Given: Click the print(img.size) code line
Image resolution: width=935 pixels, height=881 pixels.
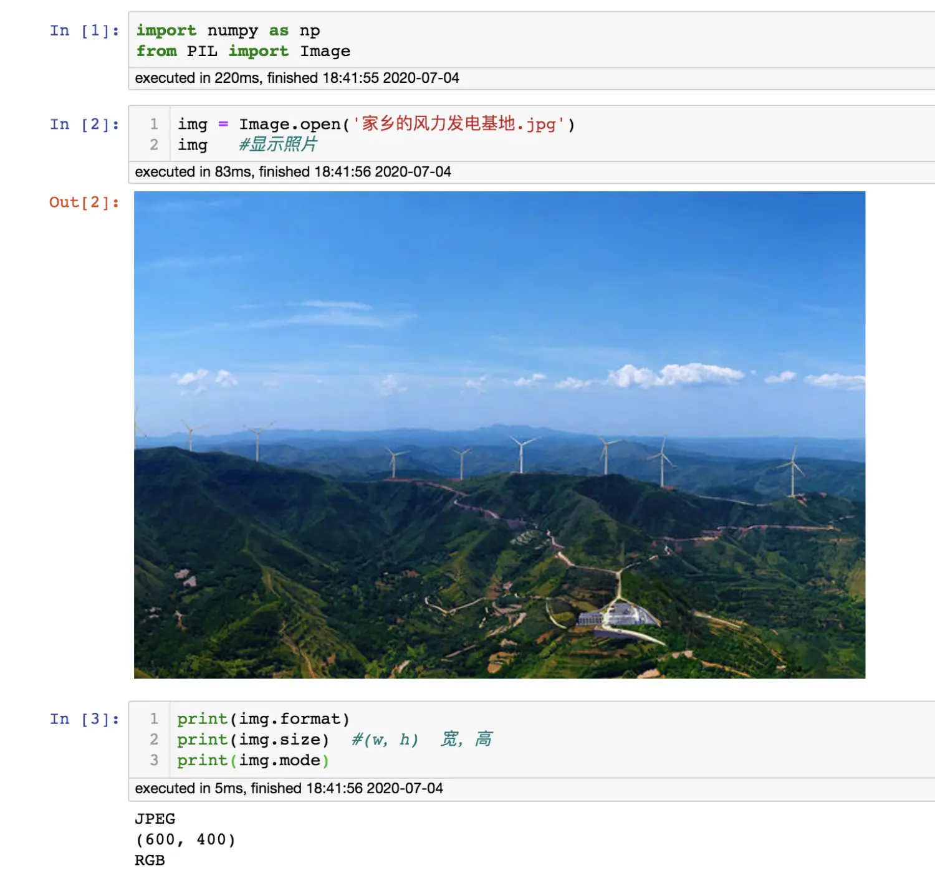Looking at the screenshot, I should click(x=252, y=740).
